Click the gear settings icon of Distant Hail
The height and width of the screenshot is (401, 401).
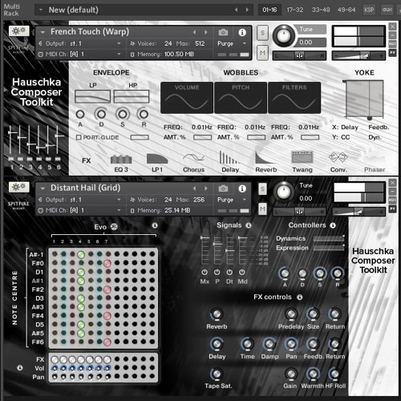(x=18, y=187)
